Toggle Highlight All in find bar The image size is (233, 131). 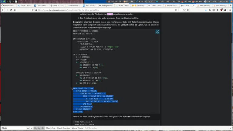pos(39,128)
